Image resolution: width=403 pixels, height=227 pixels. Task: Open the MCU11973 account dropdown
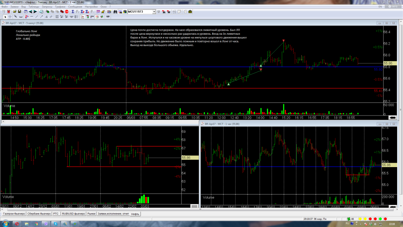[154, 11]
